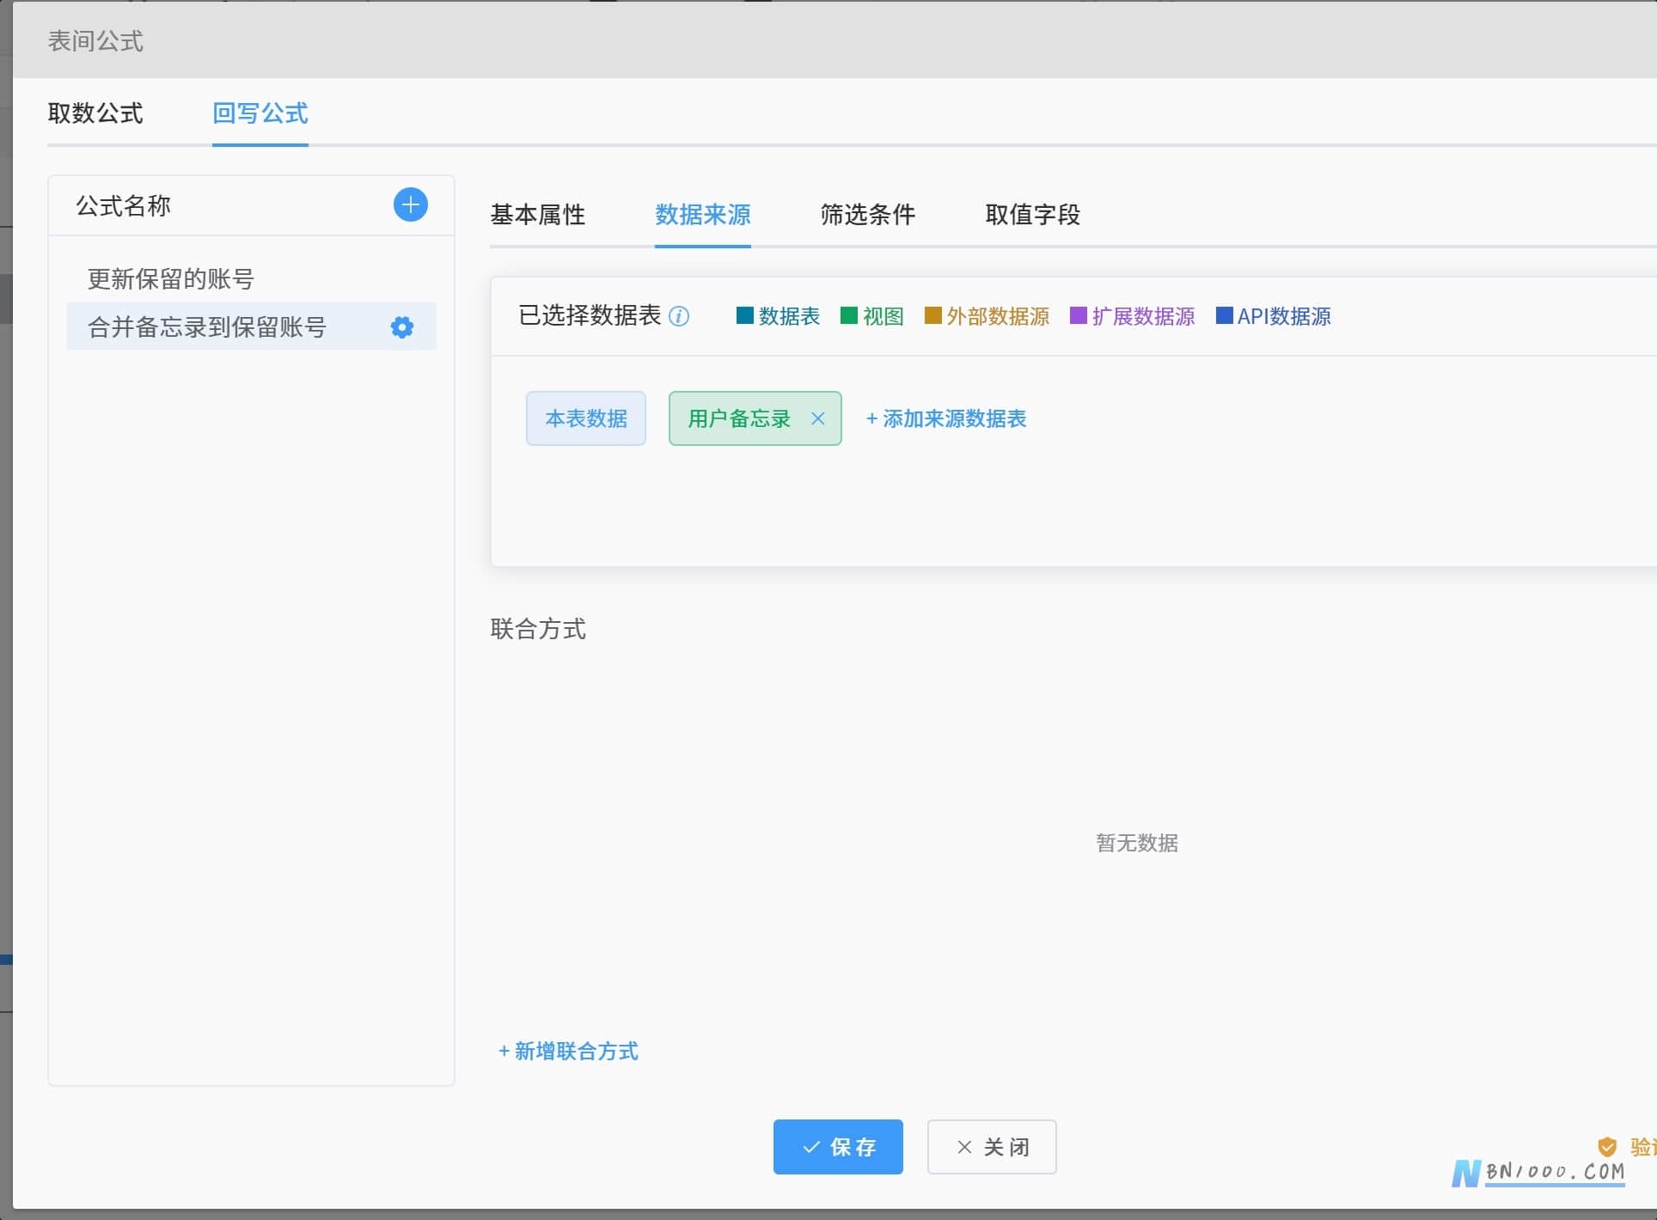Screen dimensions: 1657x1220
Task: Click the 公式名称 header text
Action: [124, 206]
